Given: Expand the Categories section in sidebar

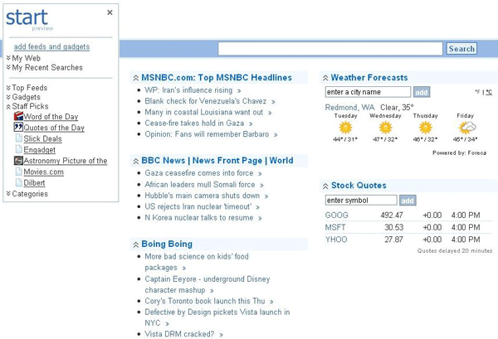Looking at the screenshot, I should click(8, 194).
